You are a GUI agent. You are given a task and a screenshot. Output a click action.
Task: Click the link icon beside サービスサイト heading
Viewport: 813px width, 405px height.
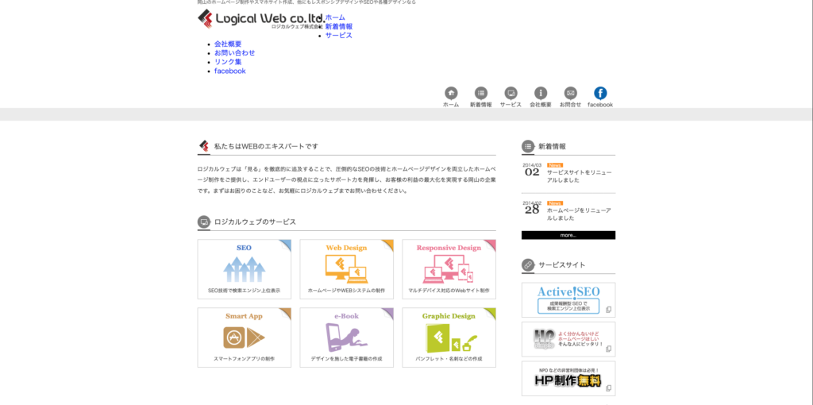[528, 264]
